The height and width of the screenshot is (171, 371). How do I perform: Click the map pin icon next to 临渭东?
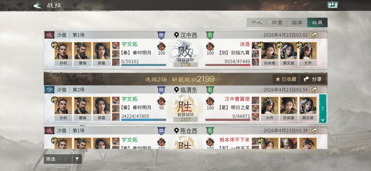click(x=176, y=90)
